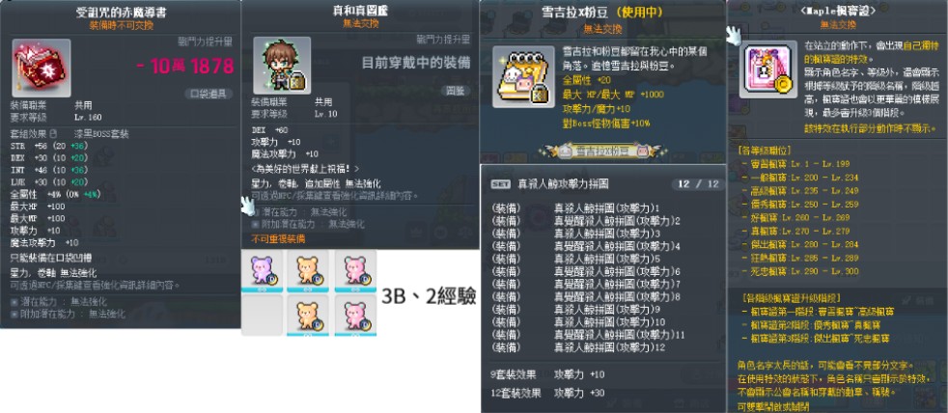The width and height of the screenshot is (948, 413).
Task: Click the 口袋道具 tag button
Action: (x=209, y=94)
